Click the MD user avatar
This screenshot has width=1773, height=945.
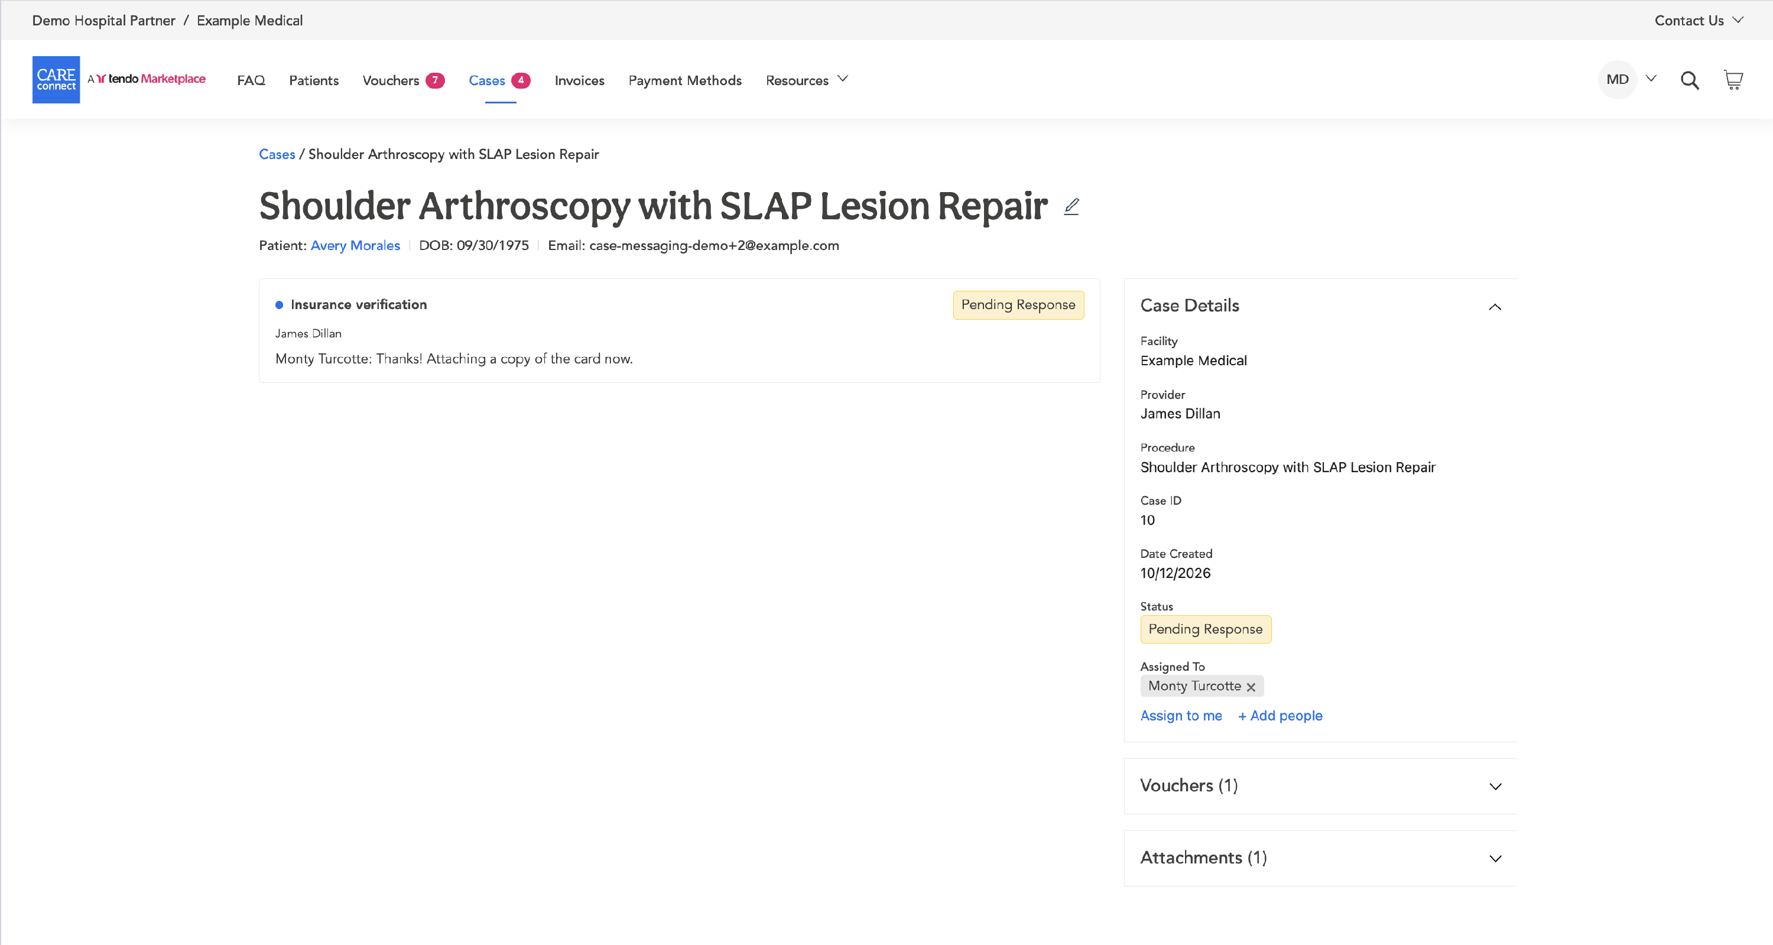[1617, 79]
